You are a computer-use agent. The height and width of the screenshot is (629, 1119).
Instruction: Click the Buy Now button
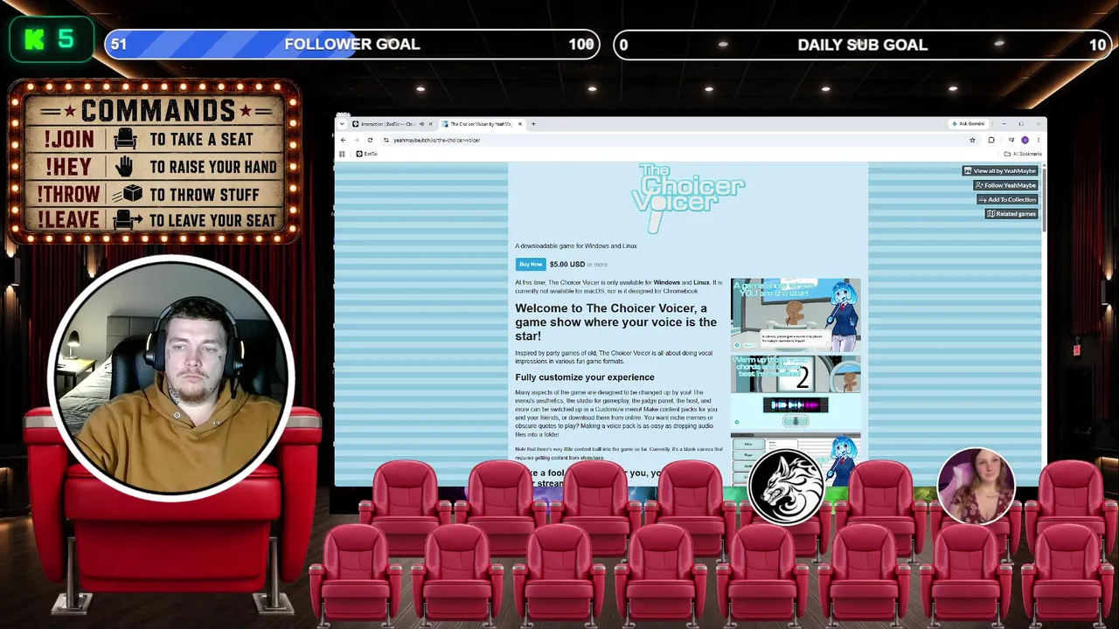(531, 264)
